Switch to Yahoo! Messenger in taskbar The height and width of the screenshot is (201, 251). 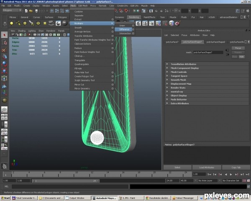pyautogui.click(x=184, y=198)
